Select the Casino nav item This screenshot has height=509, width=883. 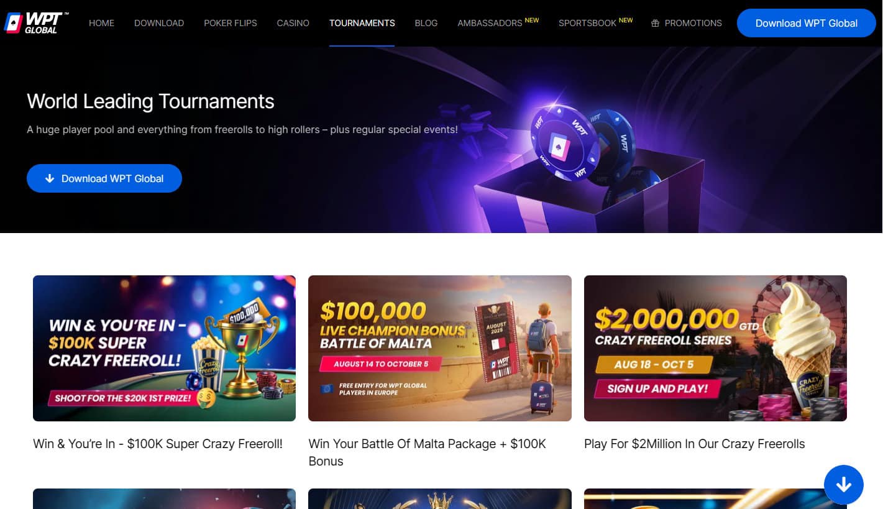tap(293, 23)
